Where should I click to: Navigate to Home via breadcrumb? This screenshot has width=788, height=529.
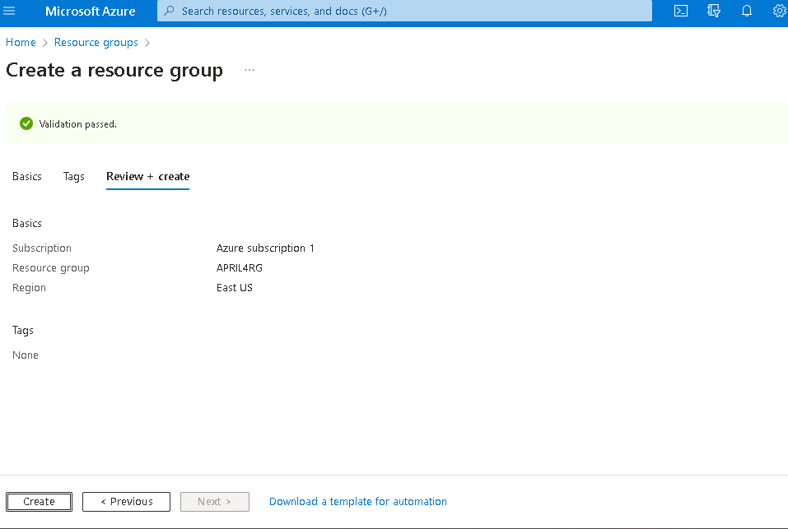(21, 42)
